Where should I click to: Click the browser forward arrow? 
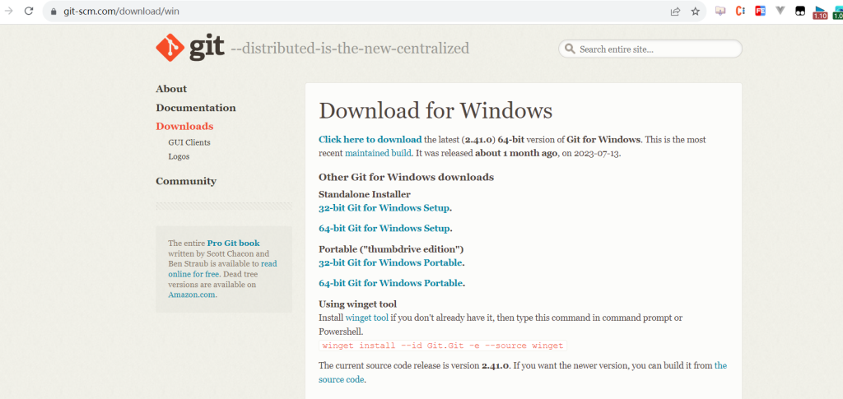(9, 11)
